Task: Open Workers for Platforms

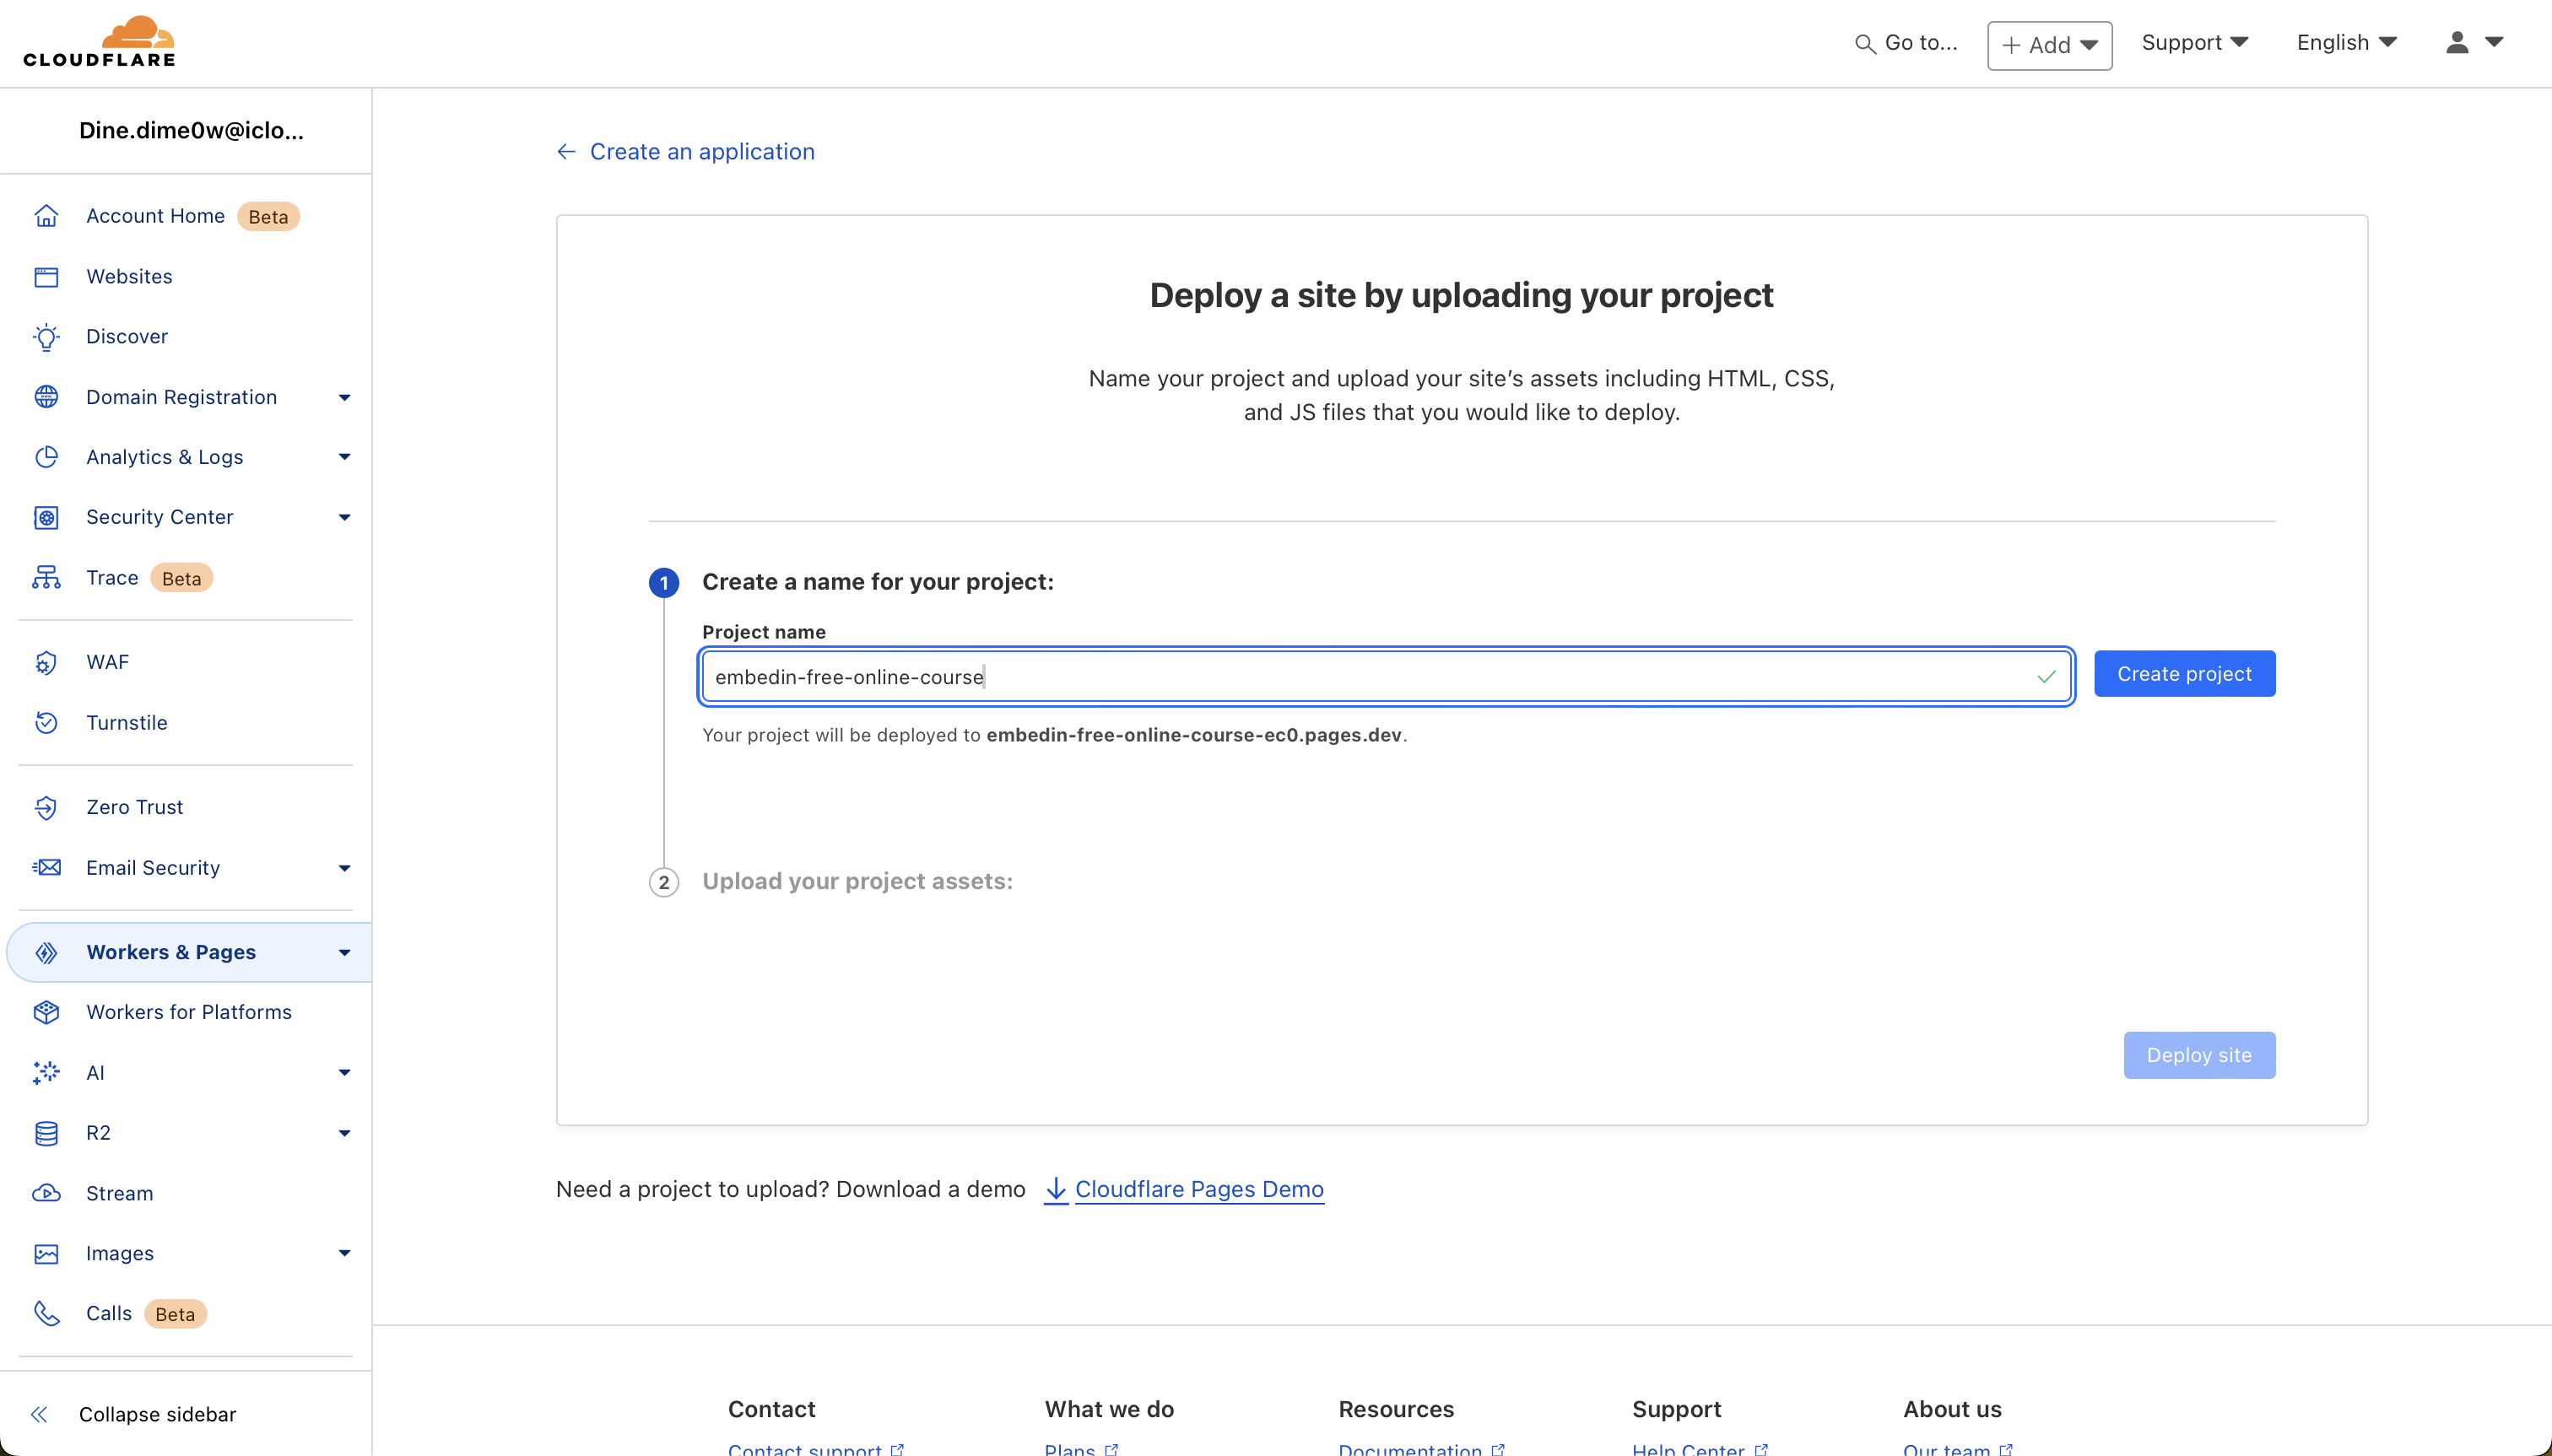Action: pyautogui.click(x=189, y=1012)
